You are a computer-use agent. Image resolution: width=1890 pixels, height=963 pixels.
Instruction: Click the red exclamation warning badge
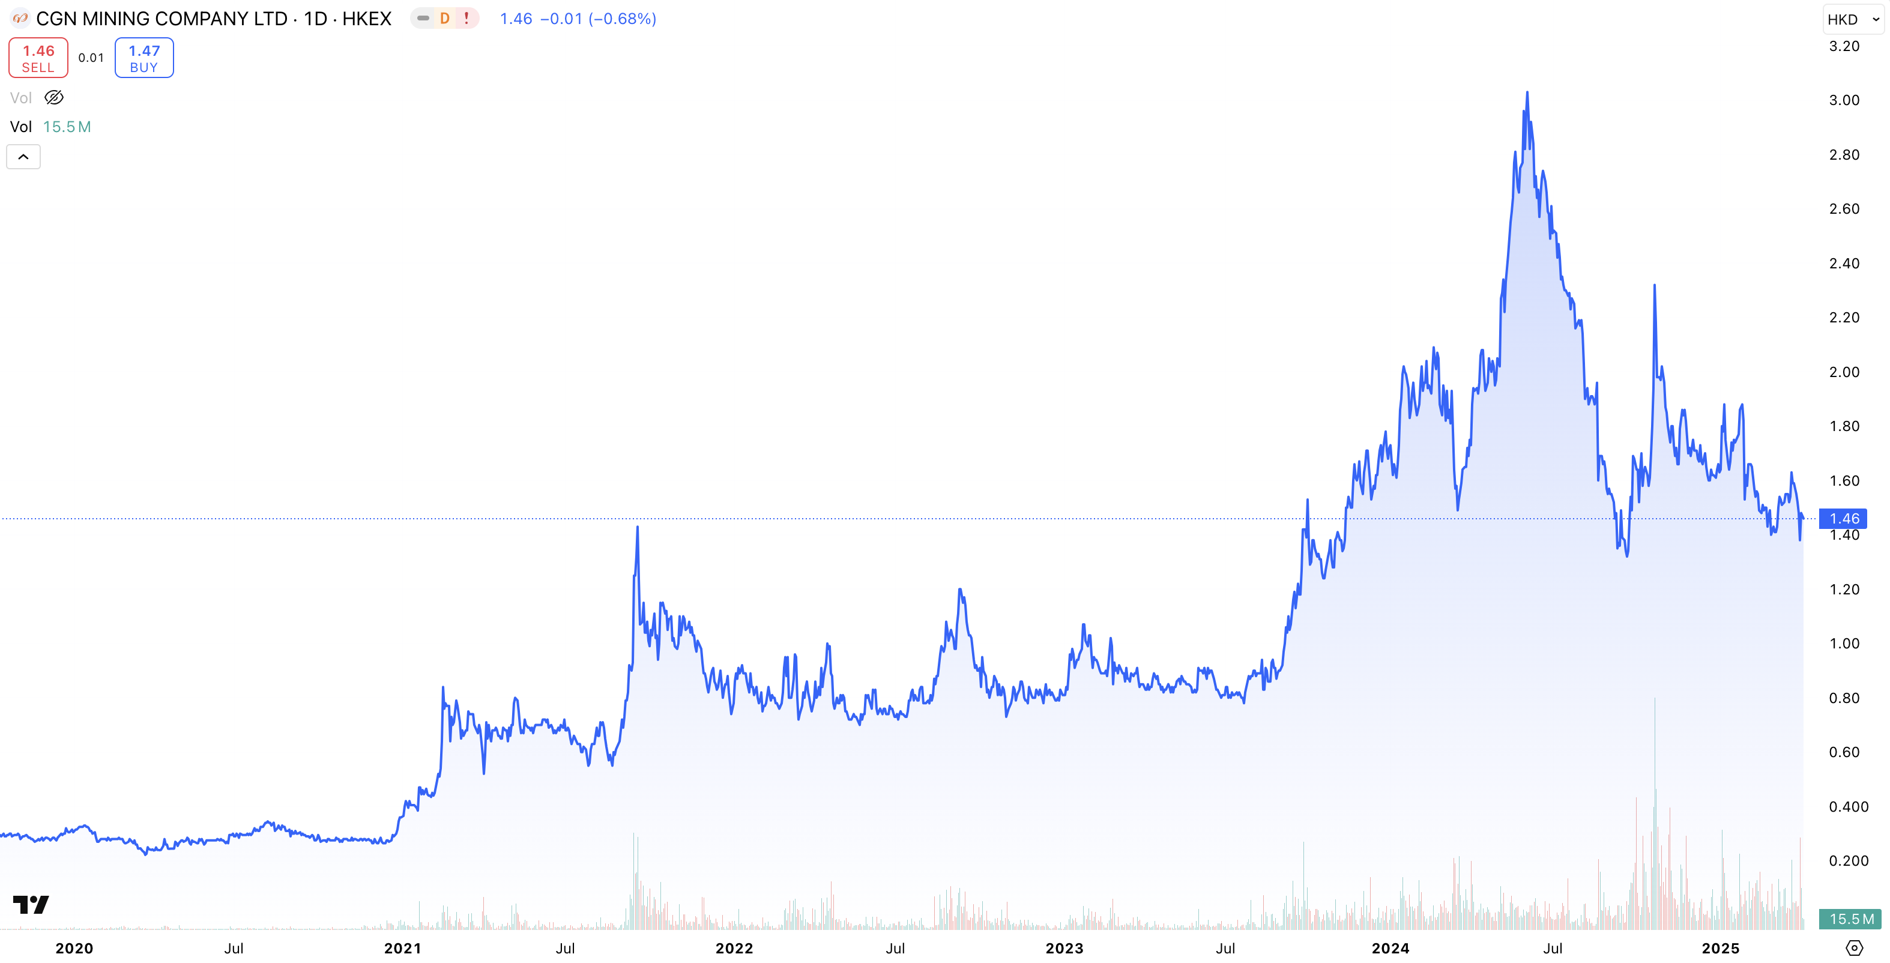(466, 19)
